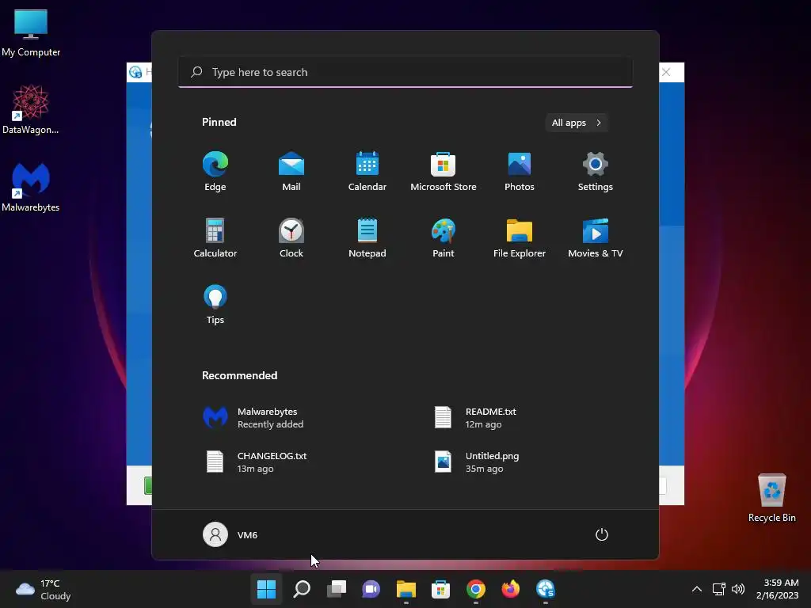
Task: Launch the Calculator app
Action: click(x=215, y=237)
